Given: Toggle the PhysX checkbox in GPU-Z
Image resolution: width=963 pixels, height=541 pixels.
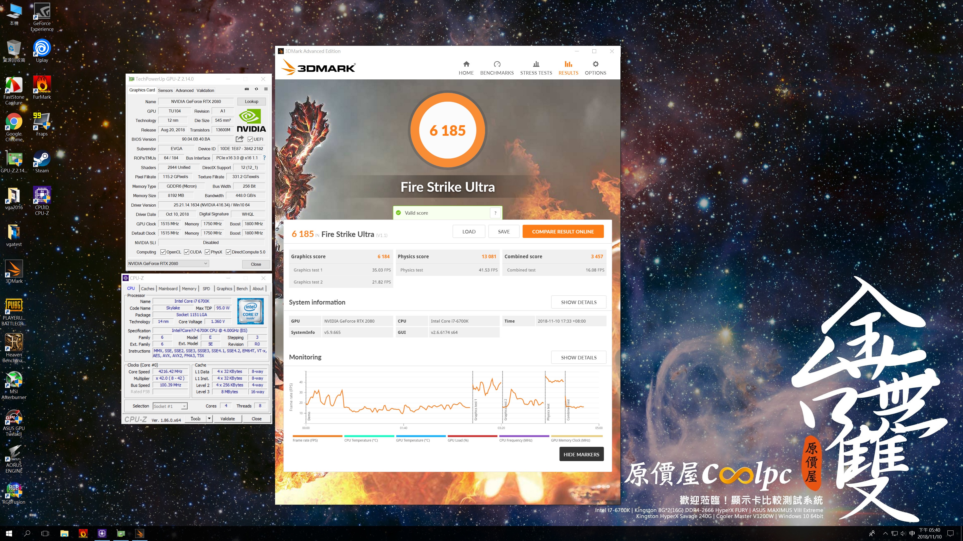Looking at the screenshot, I should tap(207, 252).
